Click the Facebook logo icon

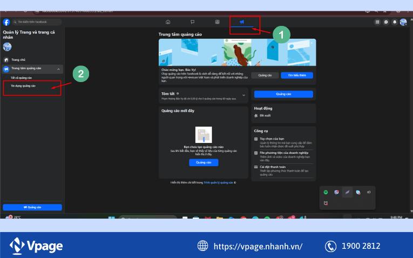point(6,22)
